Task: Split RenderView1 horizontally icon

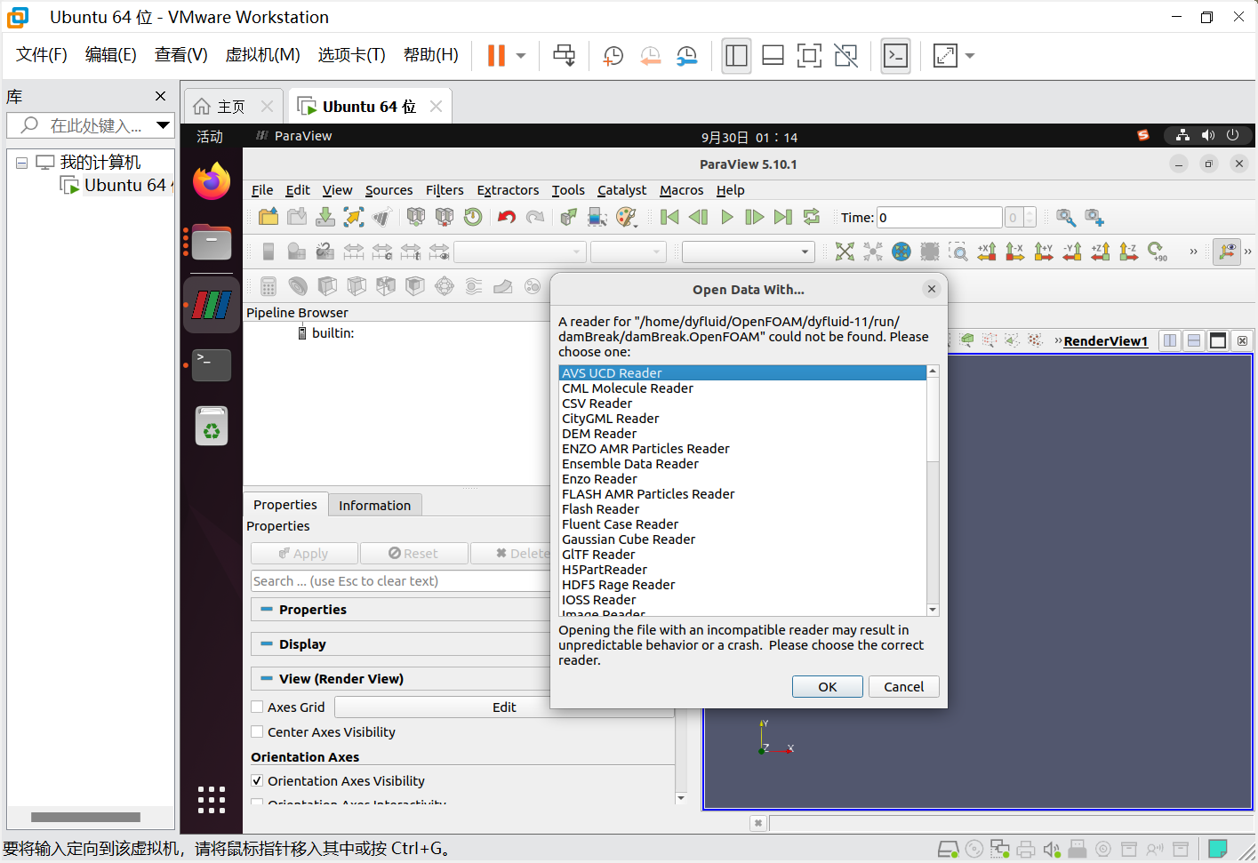Action: tap(1170, 340)
